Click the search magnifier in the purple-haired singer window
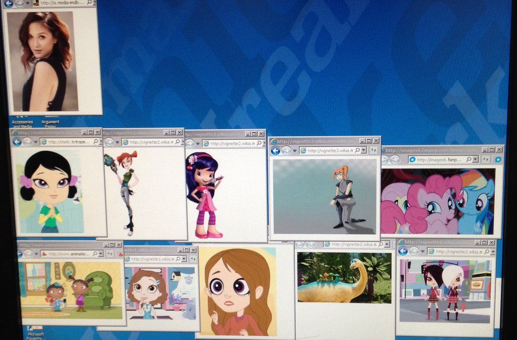This screenshot has width=517, height=340. pyautogui.click(x=259, y=143)
